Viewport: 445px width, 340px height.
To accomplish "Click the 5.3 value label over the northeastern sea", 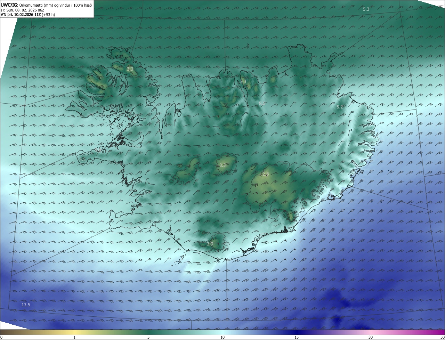I will [366, 9].
